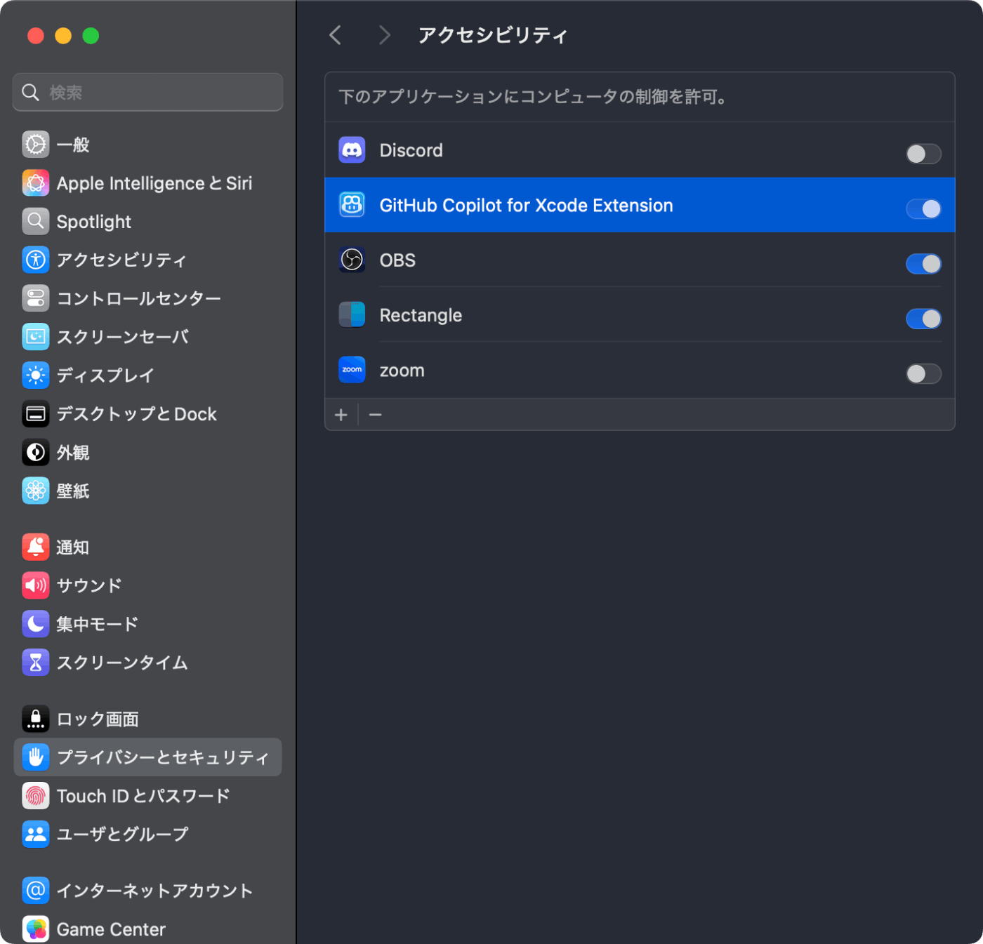983x944 pixels.
Task: Open the ディスプレイ settings label
Action: point(105,375)
